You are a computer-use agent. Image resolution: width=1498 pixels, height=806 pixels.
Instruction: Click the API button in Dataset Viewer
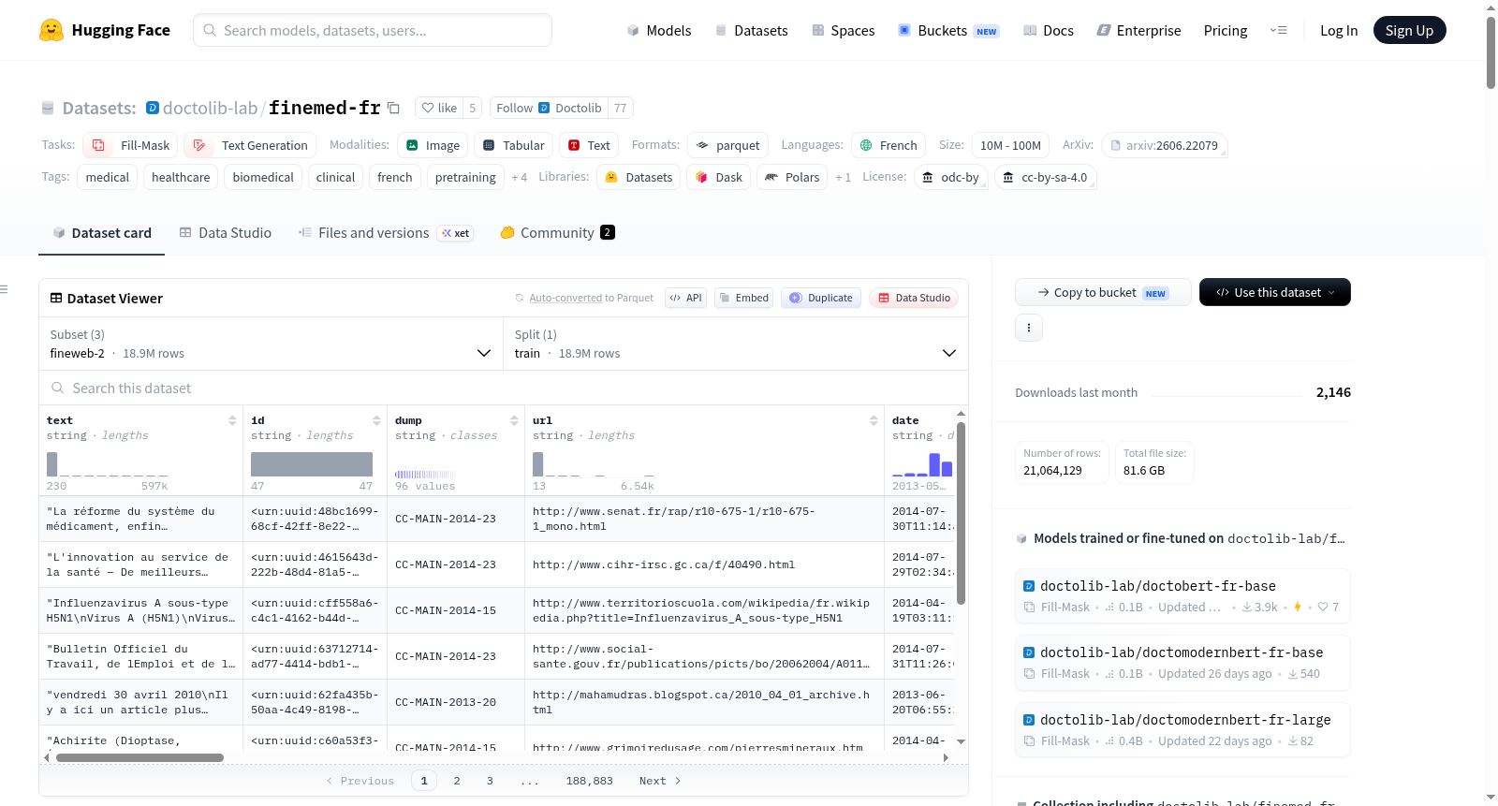tap(685, 298)
